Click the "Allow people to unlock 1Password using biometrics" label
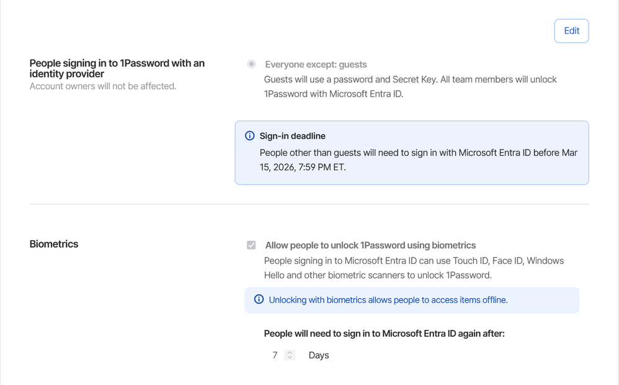The width and height of the screenshot is (619, 385). (x=370, y=245)
